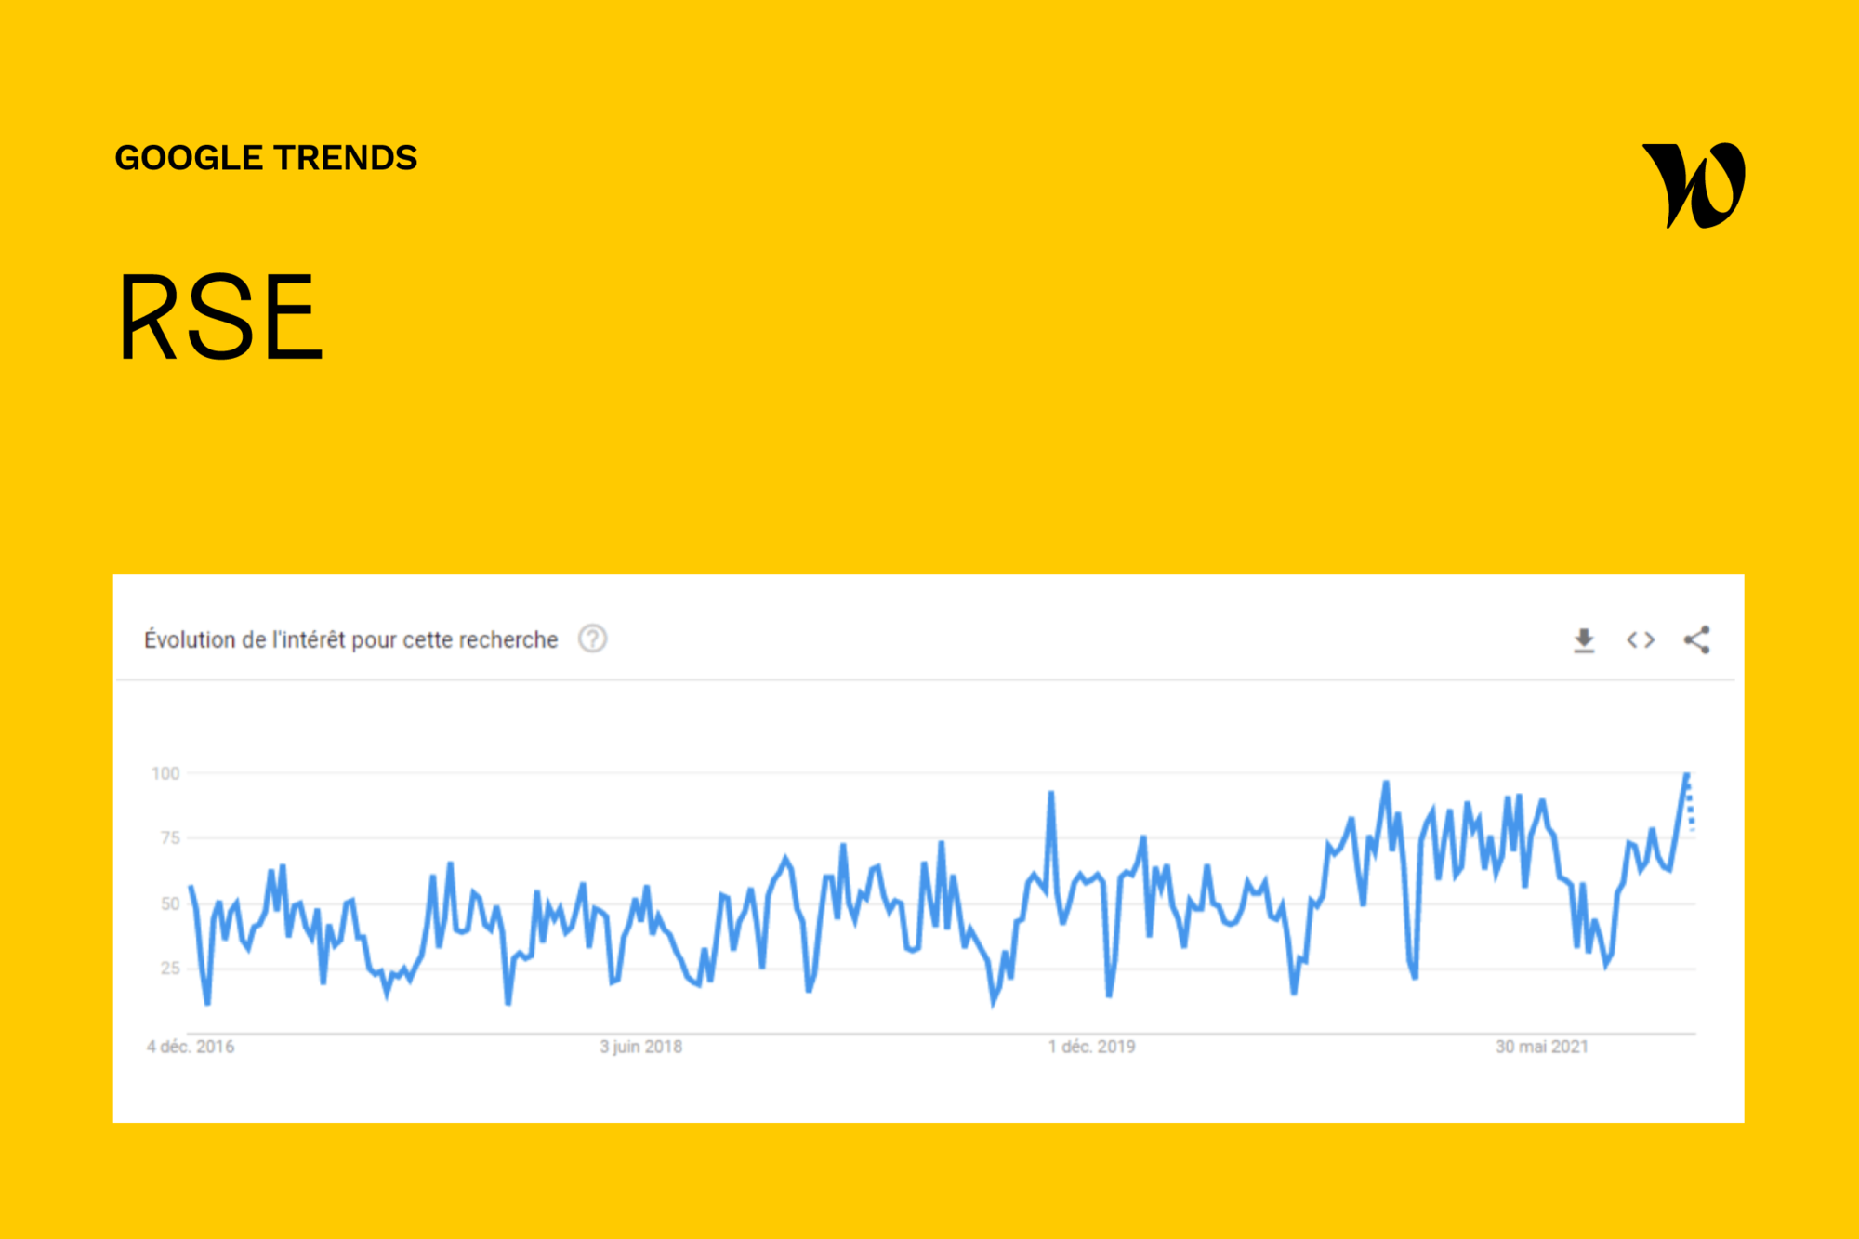Click the 100 axis label
Viewport: 1859px width, 1239px height.
point(165,773)
